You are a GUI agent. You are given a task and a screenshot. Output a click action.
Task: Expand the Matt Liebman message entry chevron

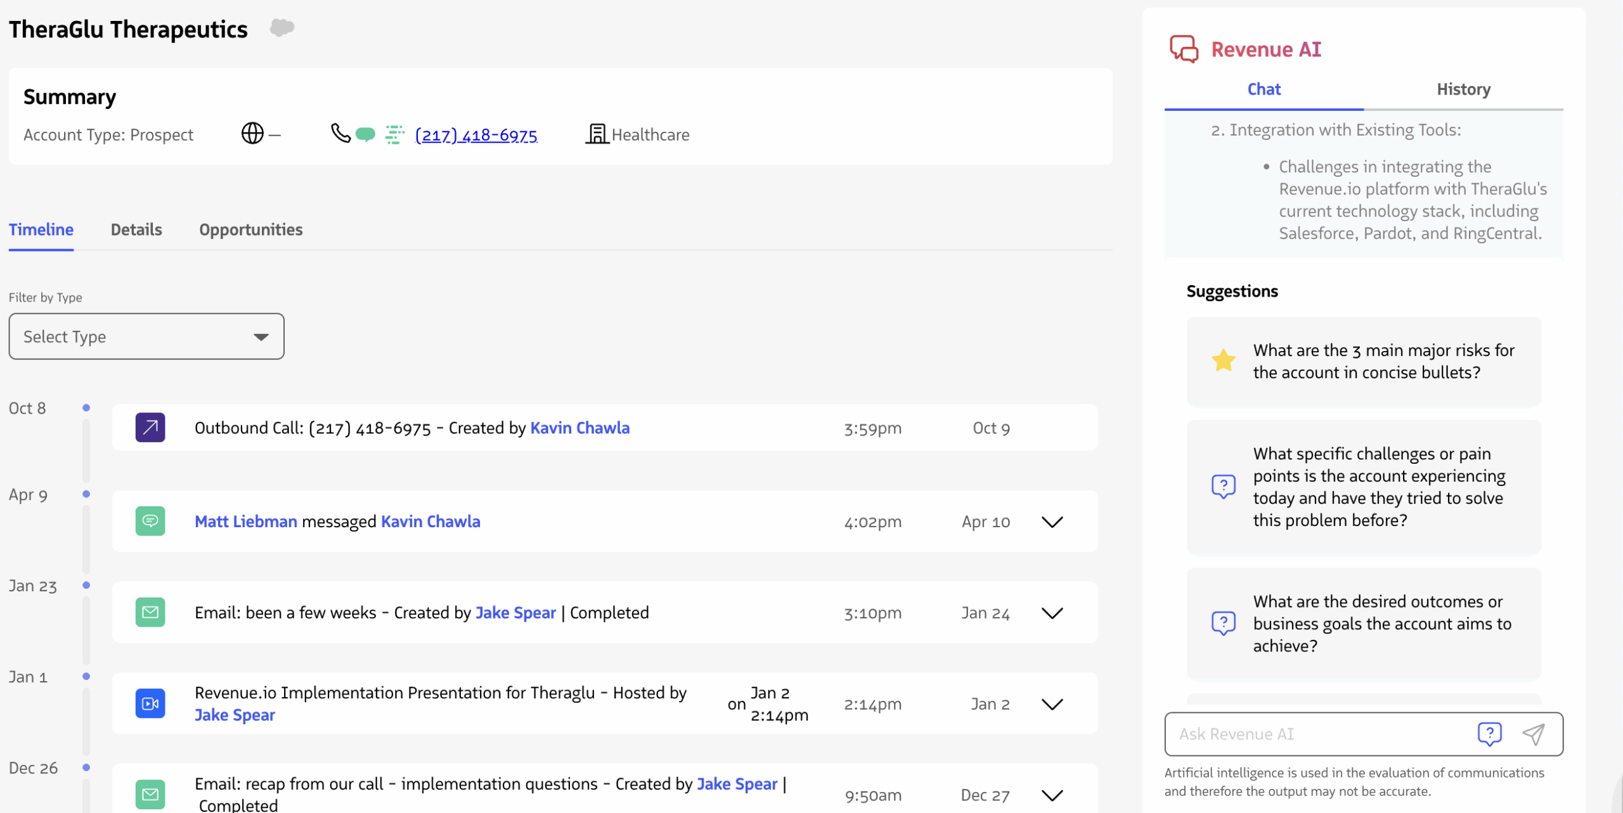(1052, 522)
